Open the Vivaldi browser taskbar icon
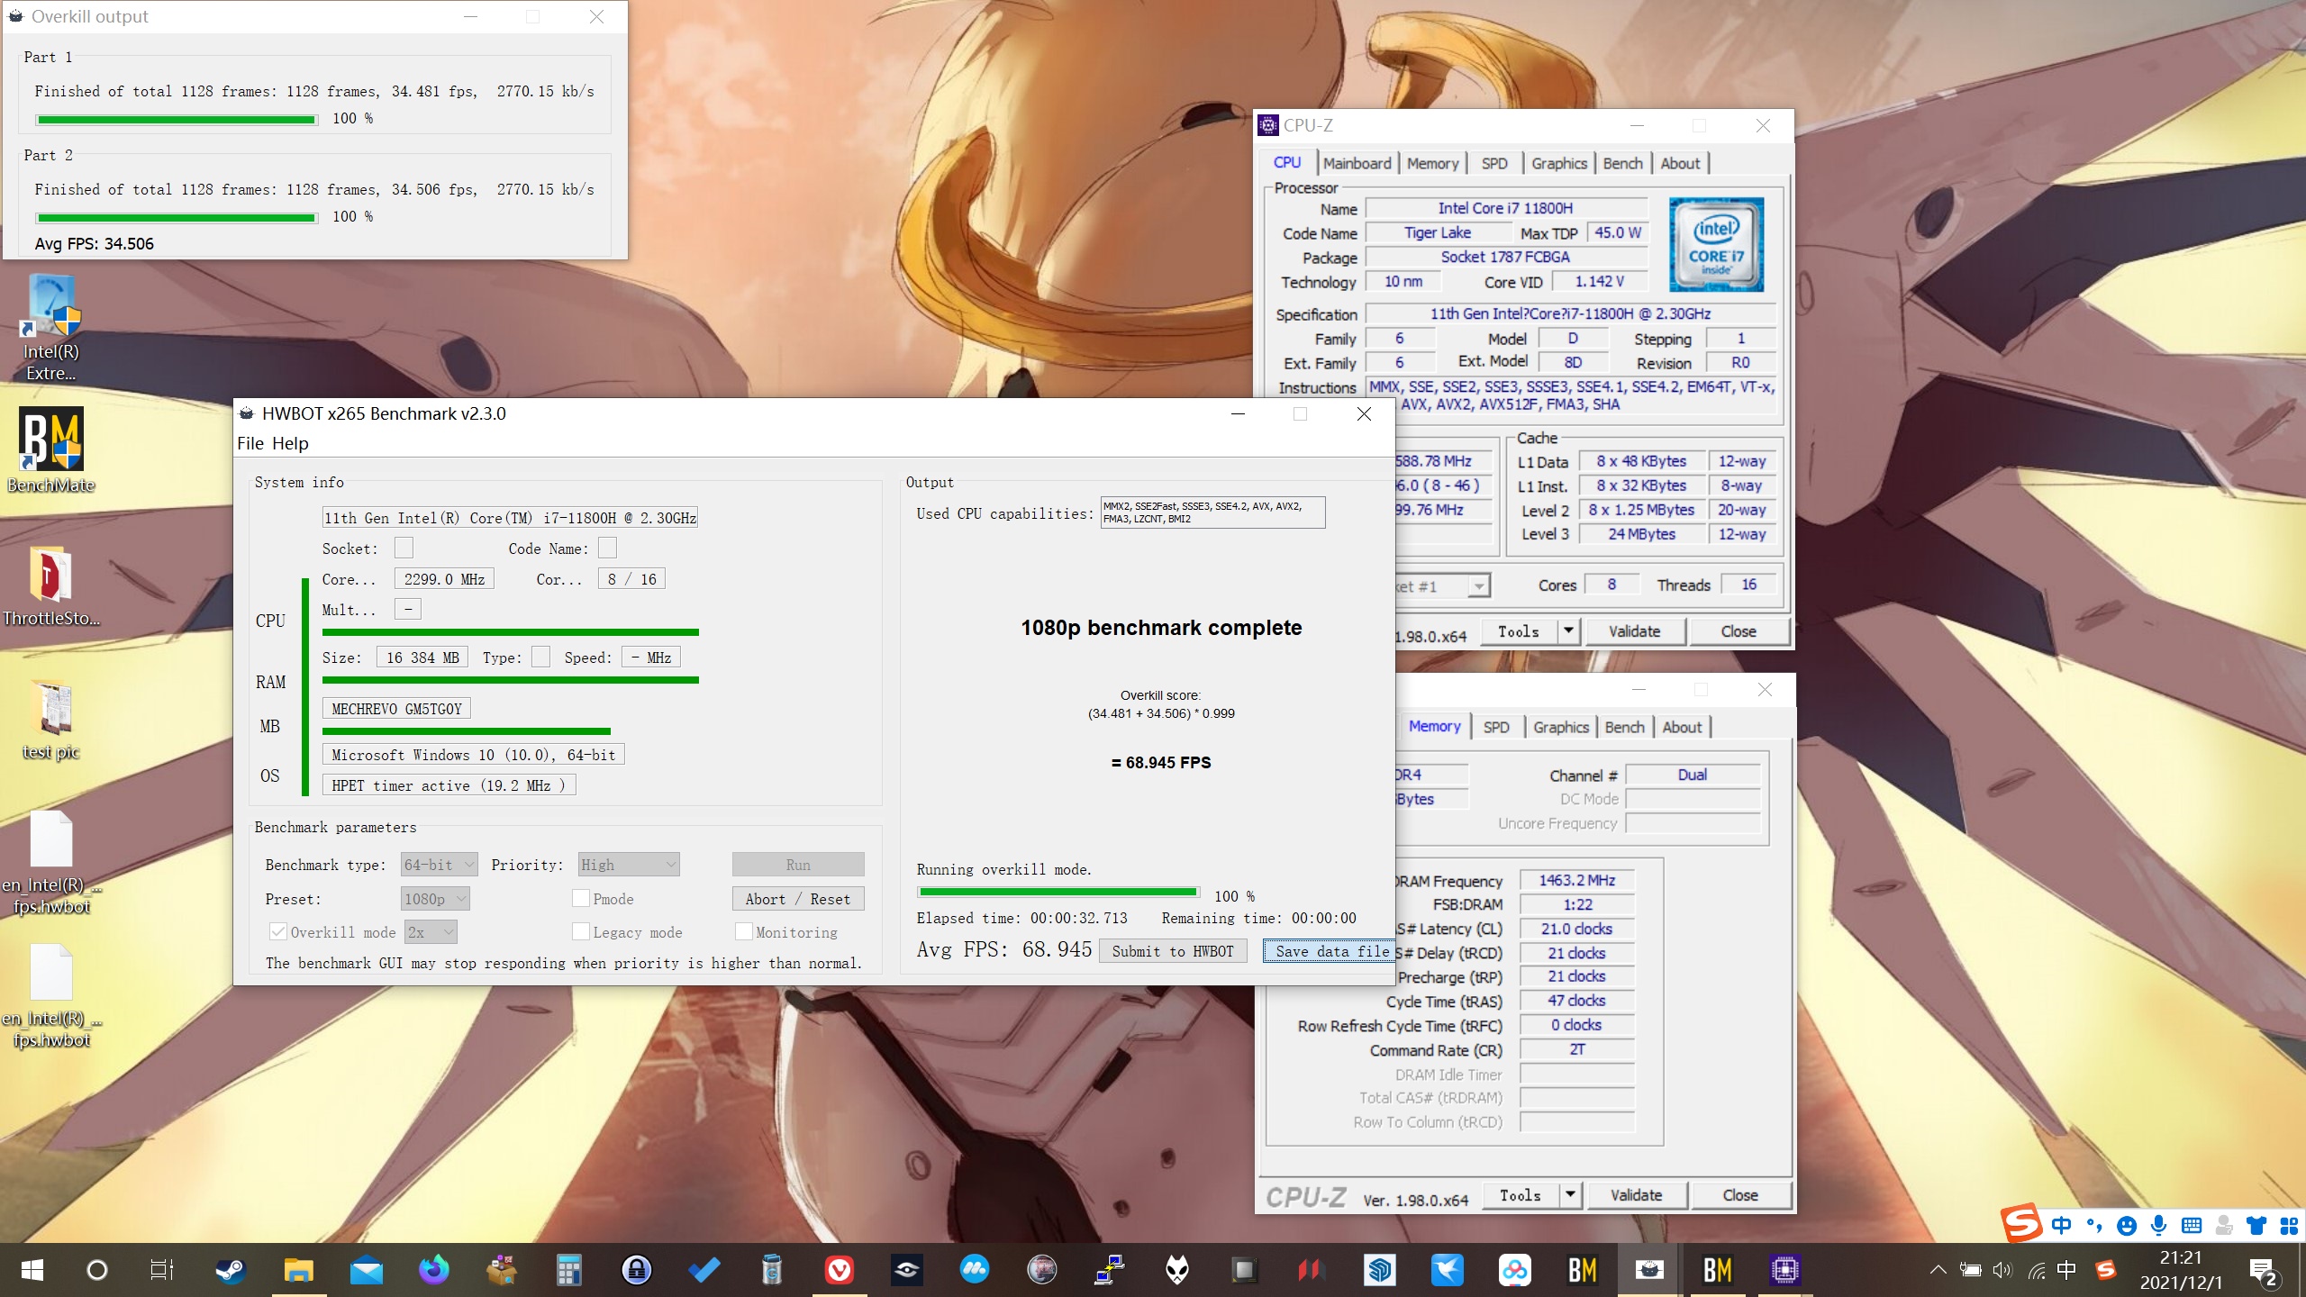The image size is (2306, 1297). click(840, 1270)
